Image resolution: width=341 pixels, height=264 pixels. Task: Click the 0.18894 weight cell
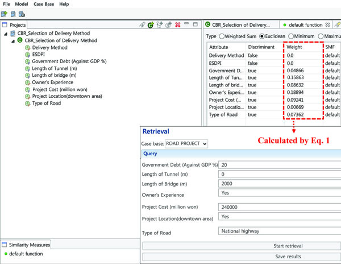295,92
